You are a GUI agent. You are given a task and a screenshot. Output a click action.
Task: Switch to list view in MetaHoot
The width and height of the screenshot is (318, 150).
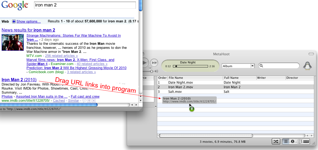[286, 141]
